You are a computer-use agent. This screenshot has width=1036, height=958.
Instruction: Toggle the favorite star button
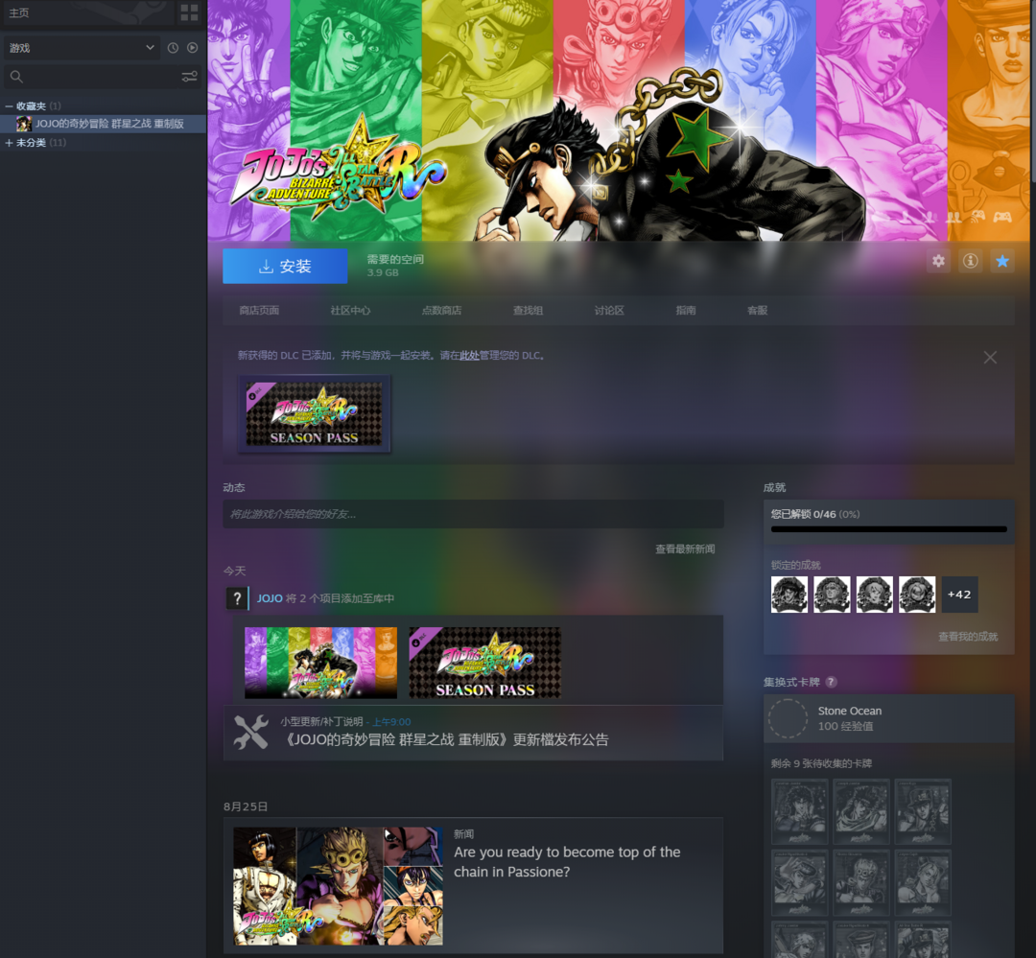point(1002,261)
